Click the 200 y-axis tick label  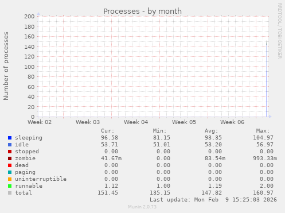(x=29, y=17)
